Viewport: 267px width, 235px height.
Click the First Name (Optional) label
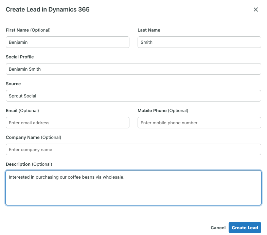click(x=28, y=30)
